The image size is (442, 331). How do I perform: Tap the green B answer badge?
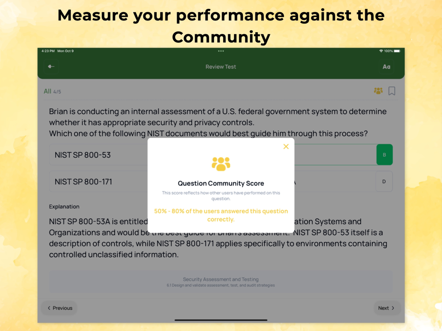pos(384,154)
